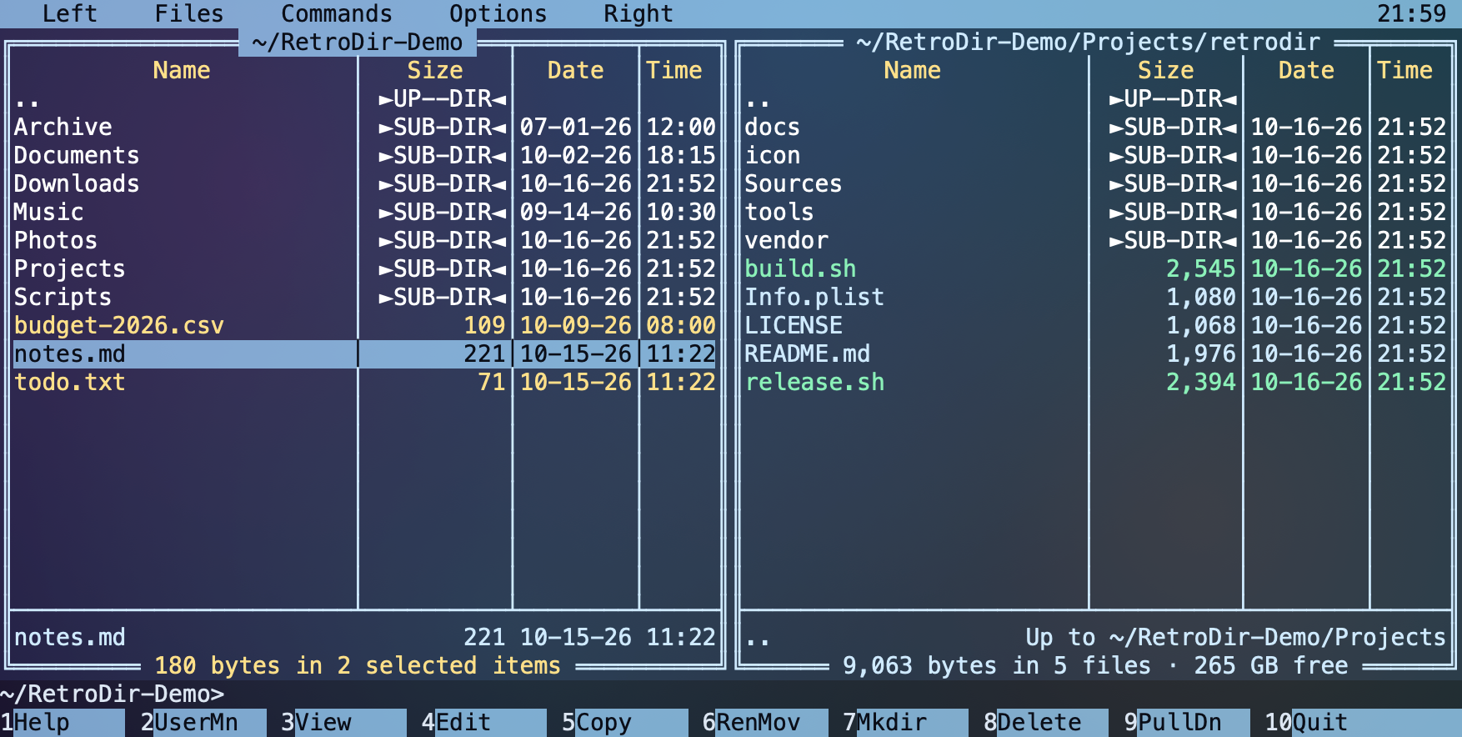Image resolution: width=1462 pixels, height=737 pixels.
Task: Select the release.sh script file
Action: 1095,382
